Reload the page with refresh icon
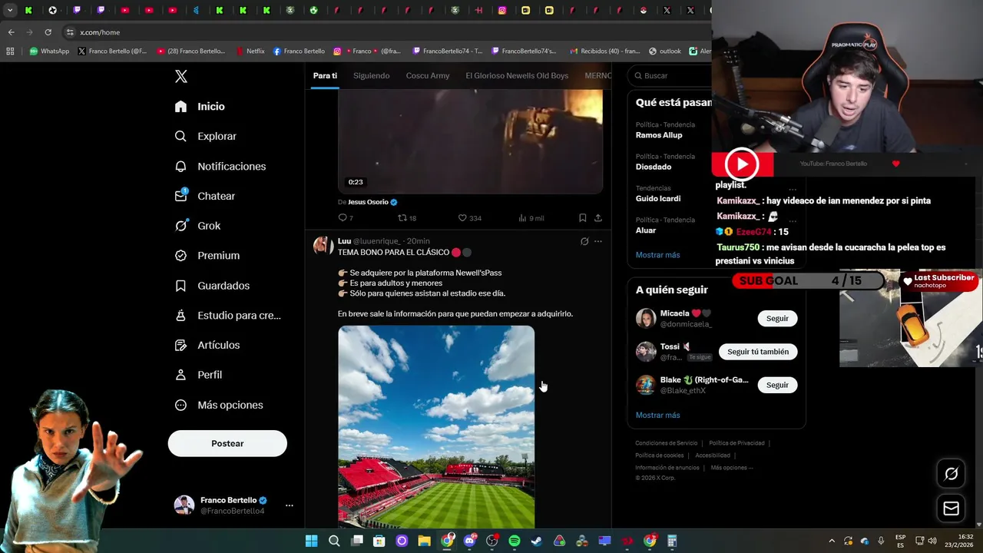 (x=48, y=32)
